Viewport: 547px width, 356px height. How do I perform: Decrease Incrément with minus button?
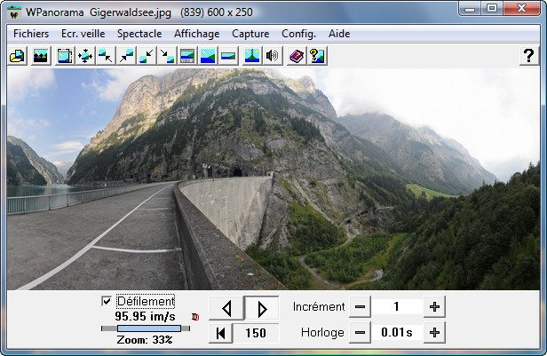pyautogui.click(x=360, y=307)
